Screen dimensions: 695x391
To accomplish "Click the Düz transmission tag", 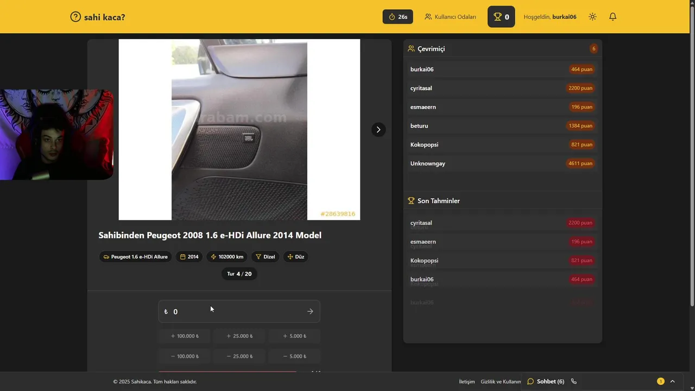I will pyautogui.click(x=295, y=257).
